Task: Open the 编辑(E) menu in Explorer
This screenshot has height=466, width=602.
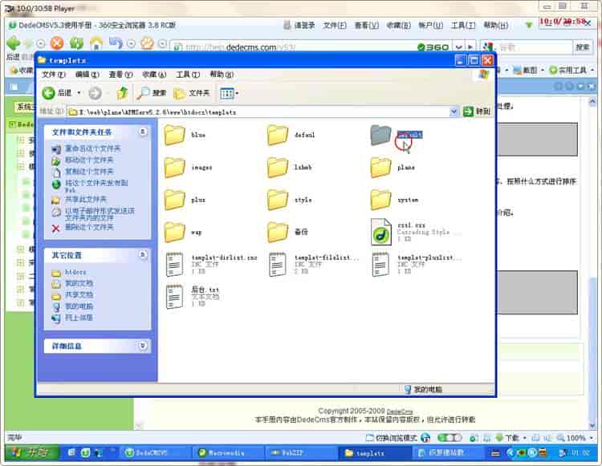Action: tap(87, 75)
